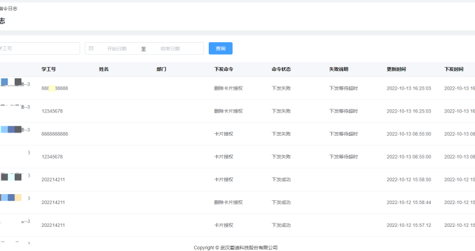Click the 姓名 column header
Viewport: 475px width, 251px height.
104,69
